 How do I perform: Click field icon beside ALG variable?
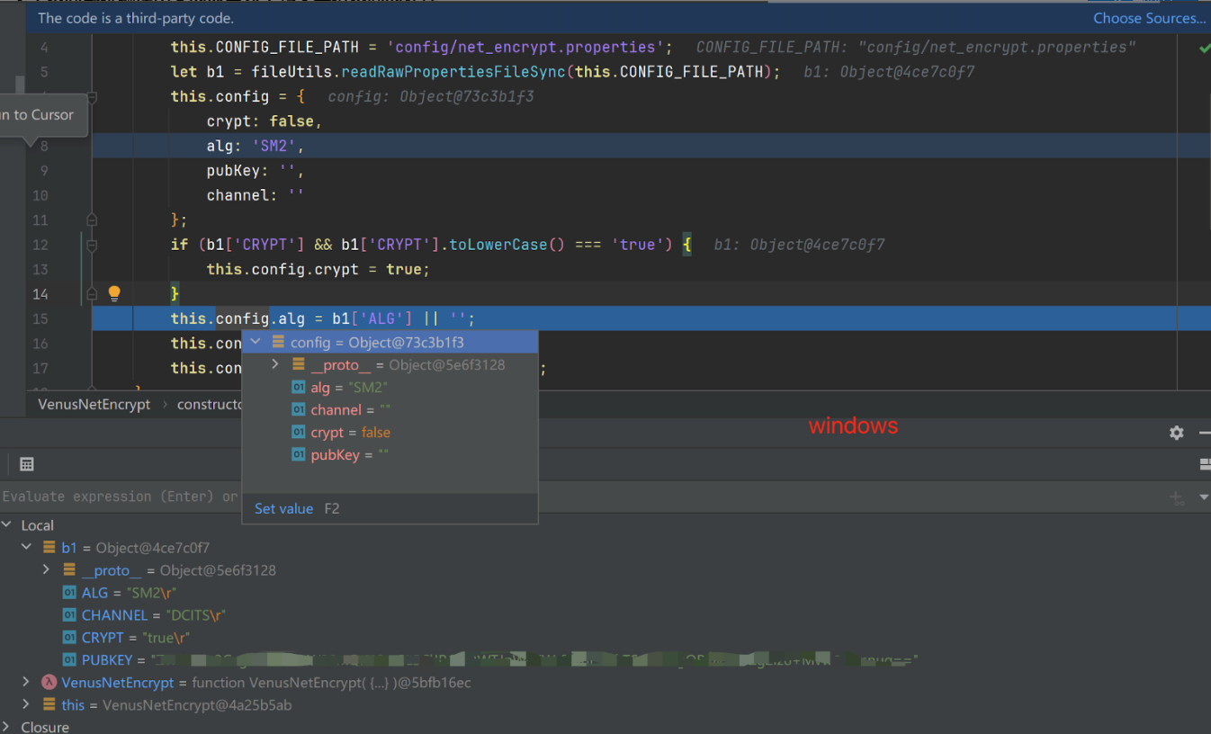point(69,593)
